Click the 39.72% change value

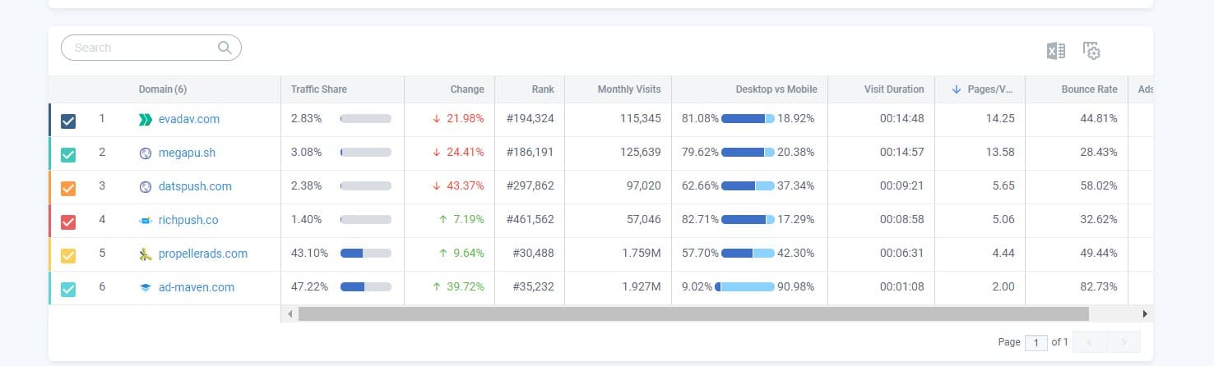tap(466, 287)
